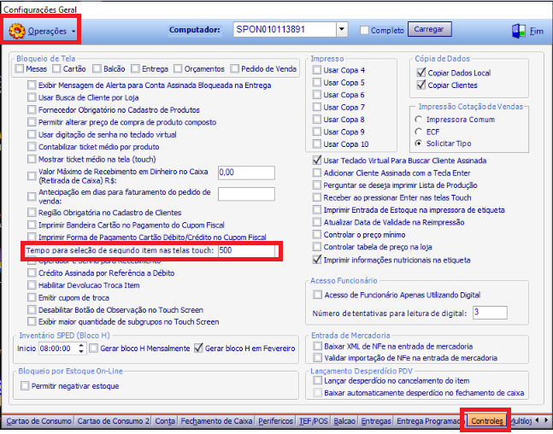Select the ECF radio button
Screen dimensions: 553x434
[419, 132]
